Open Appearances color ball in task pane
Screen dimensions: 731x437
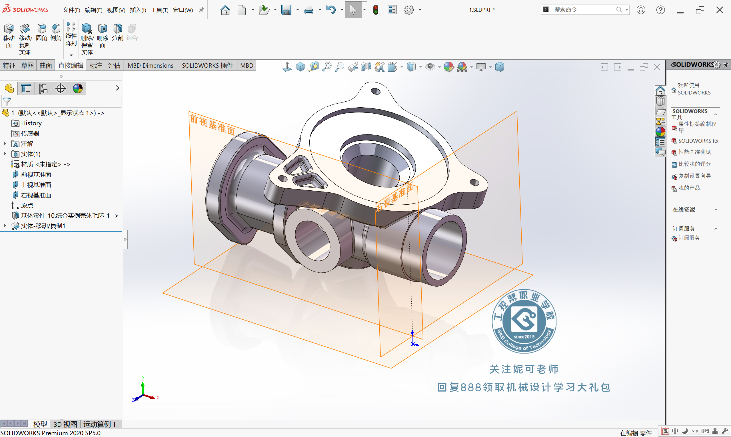660,132
